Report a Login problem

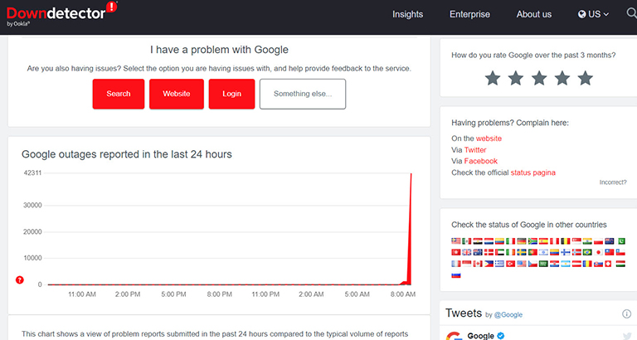tap(231, 94)
